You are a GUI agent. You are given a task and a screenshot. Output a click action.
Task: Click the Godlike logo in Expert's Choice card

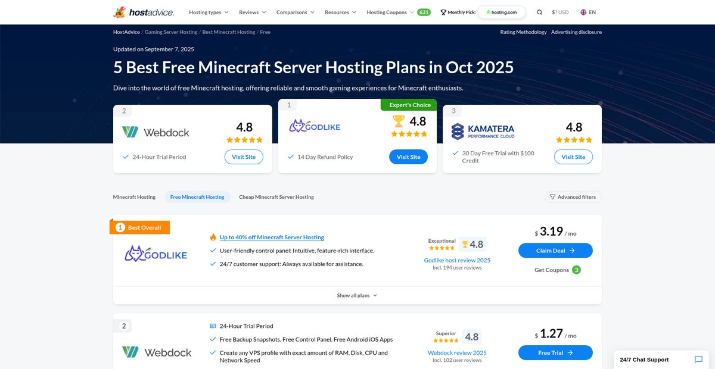(315, 126)
